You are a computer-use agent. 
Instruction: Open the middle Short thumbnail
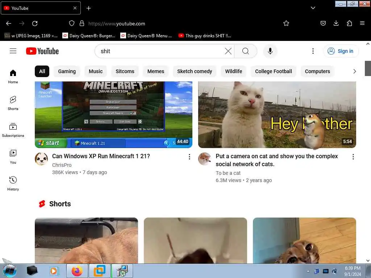195,240
